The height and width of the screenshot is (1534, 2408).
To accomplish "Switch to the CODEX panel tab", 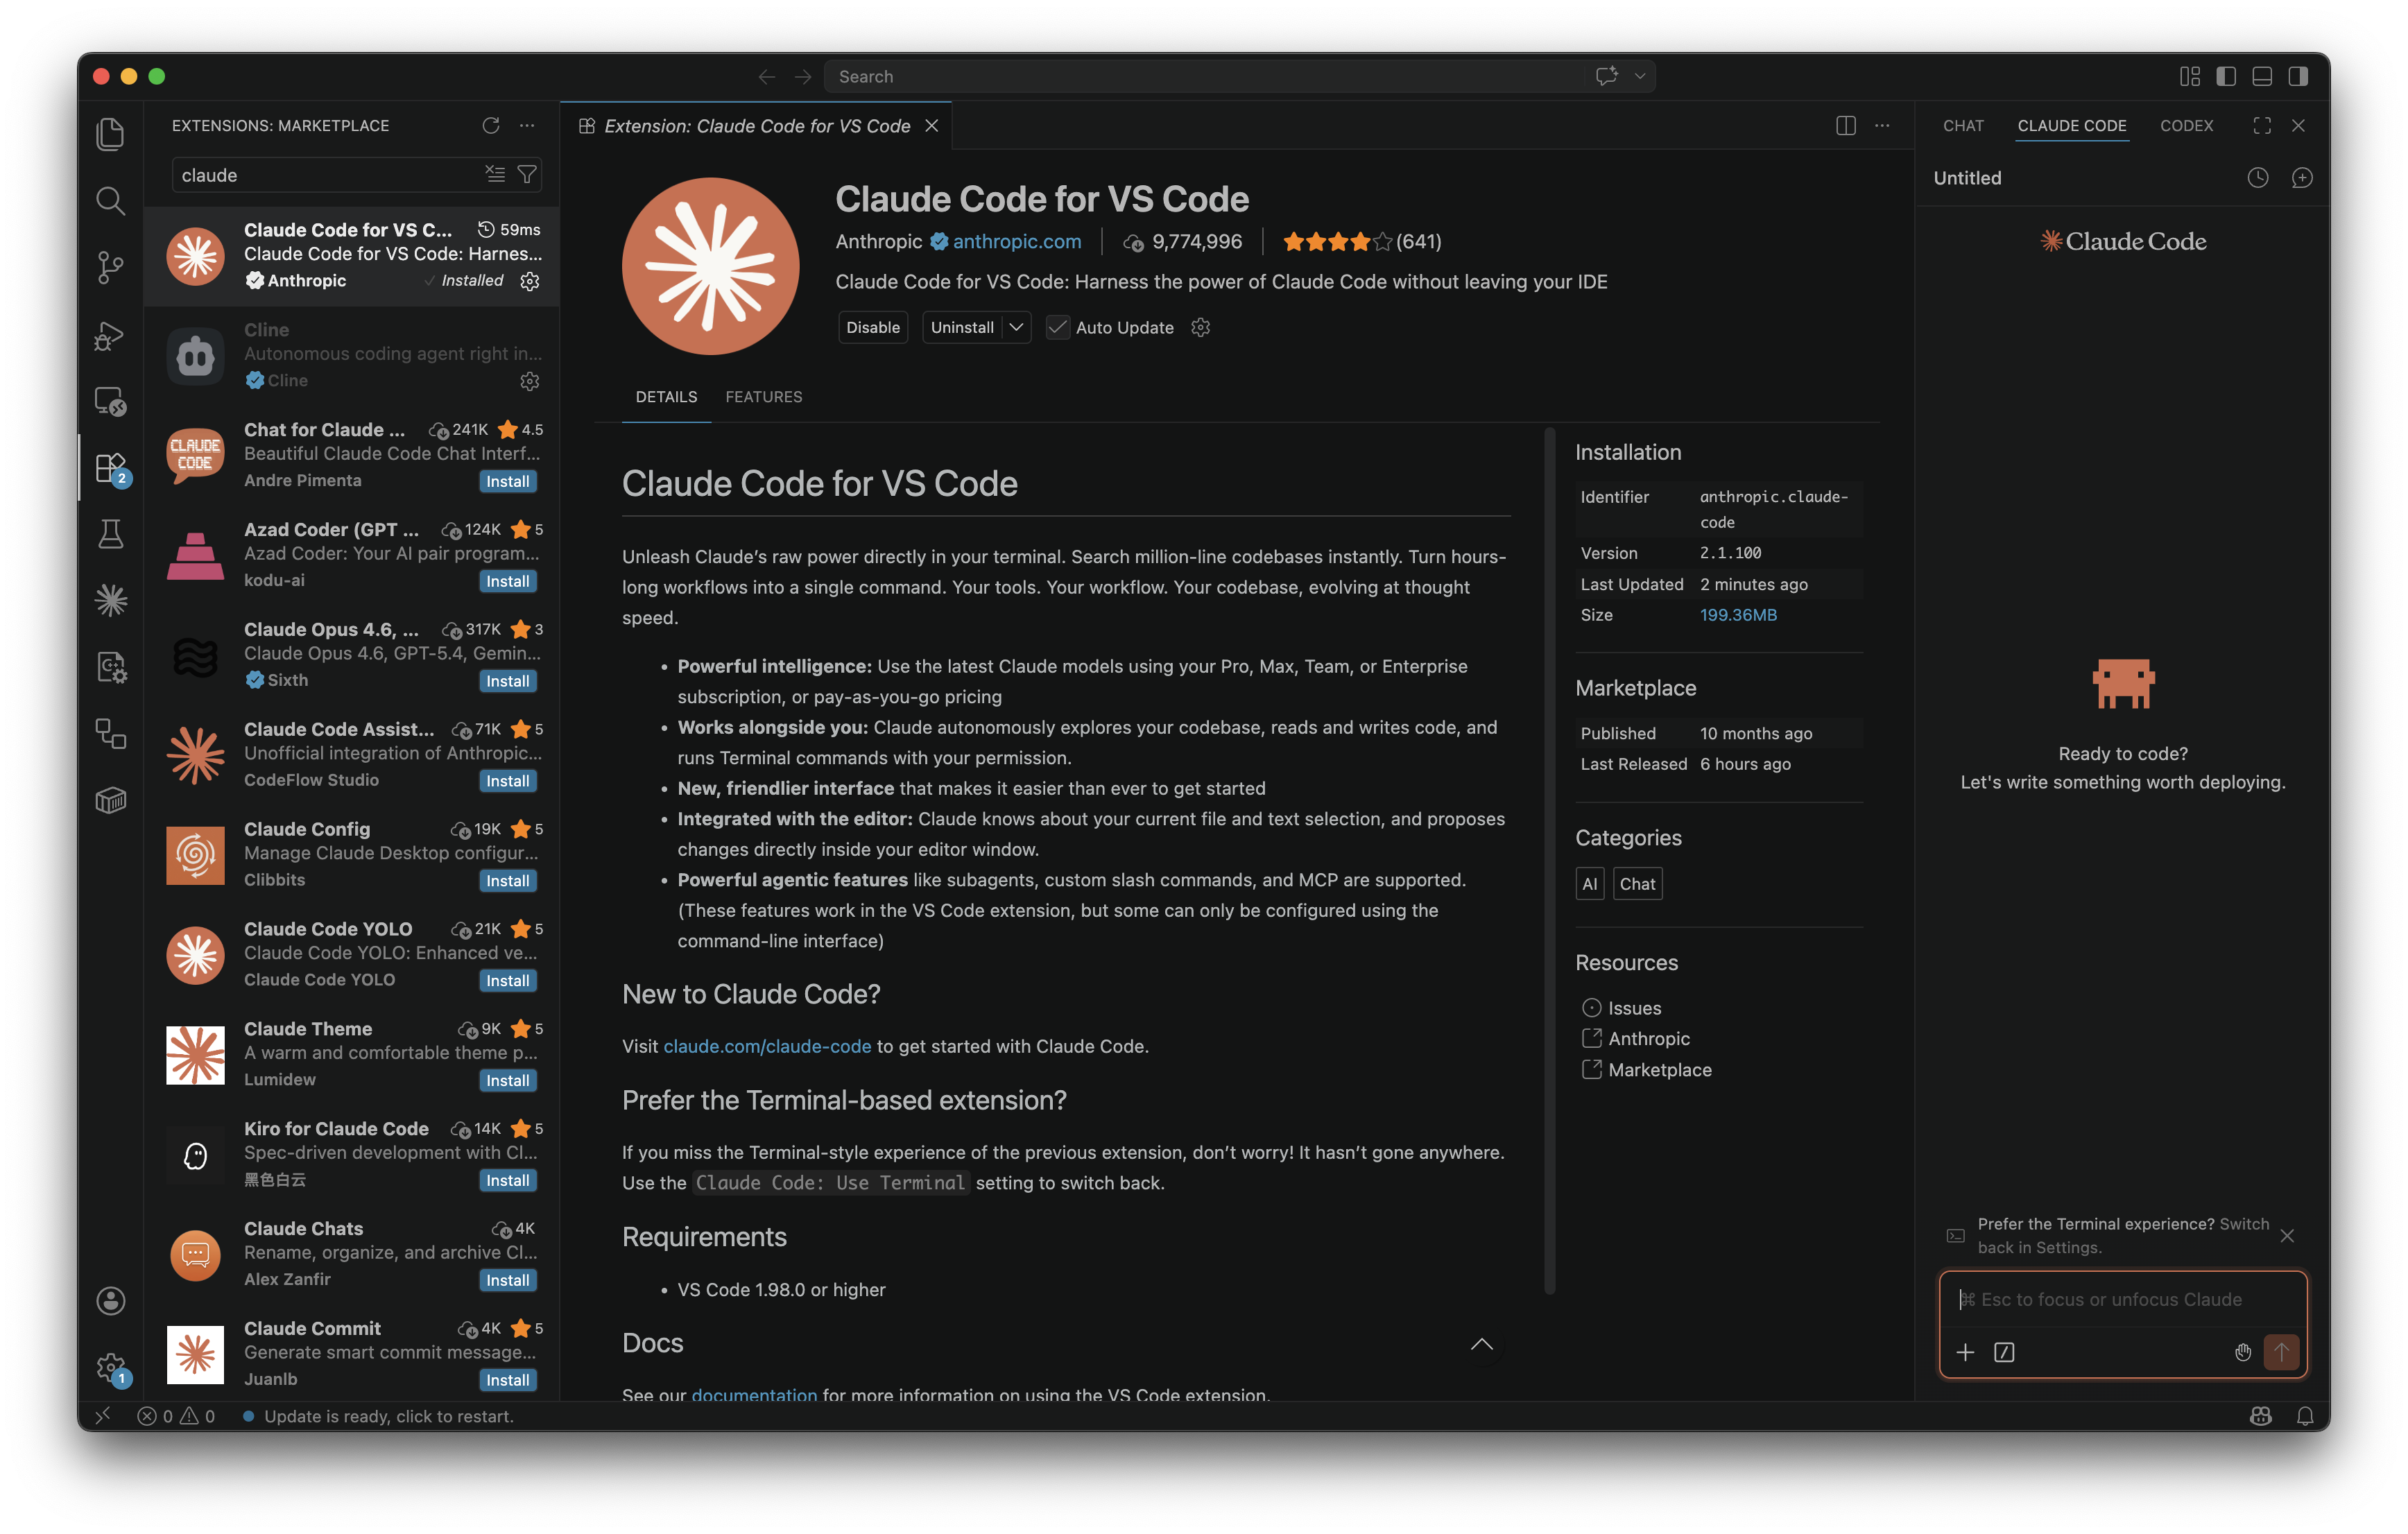I will click(2186, 125).
